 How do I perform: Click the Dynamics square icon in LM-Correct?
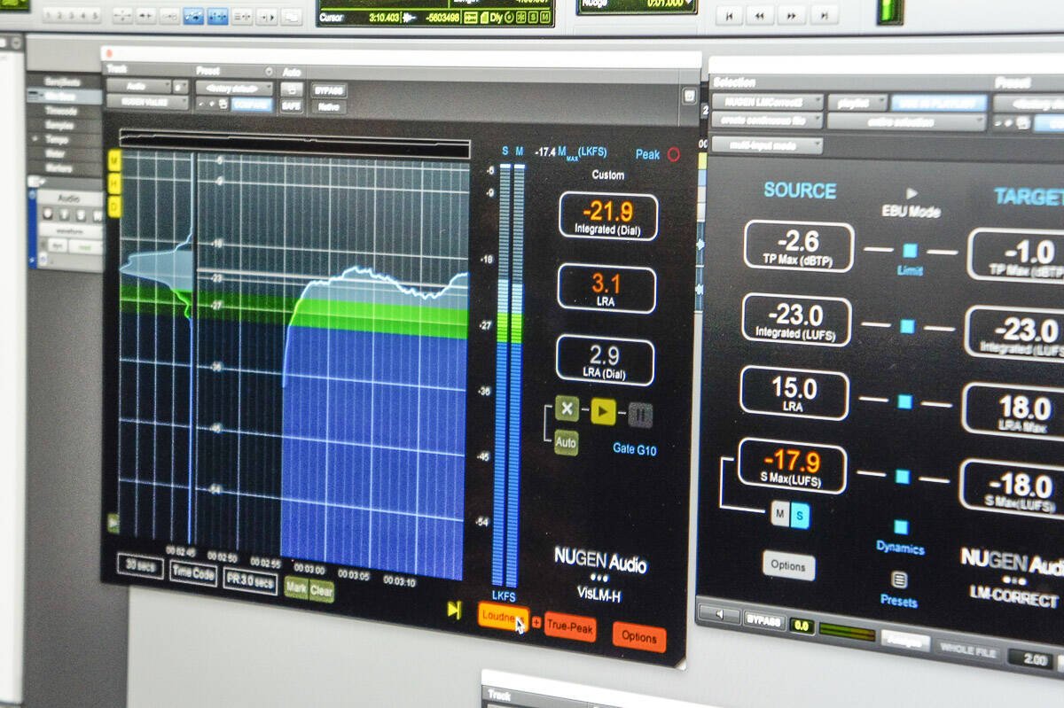coord(901,527)
